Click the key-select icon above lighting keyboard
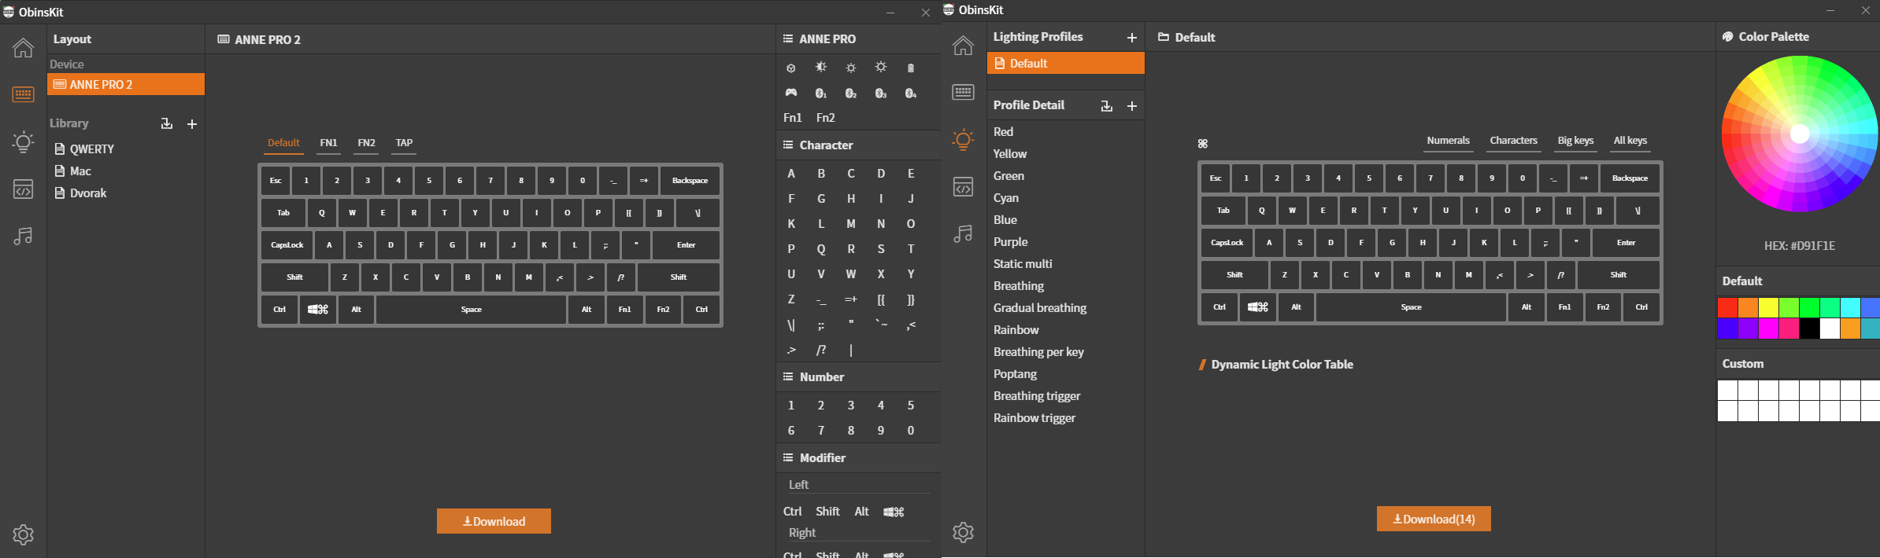1880x558 pixels. tap(1203, 144)
